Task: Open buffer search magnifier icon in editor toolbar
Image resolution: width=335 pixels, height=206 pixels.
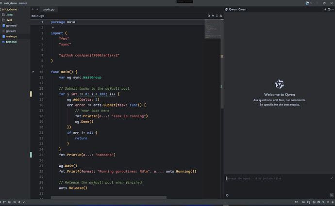Action: [209, 16]
